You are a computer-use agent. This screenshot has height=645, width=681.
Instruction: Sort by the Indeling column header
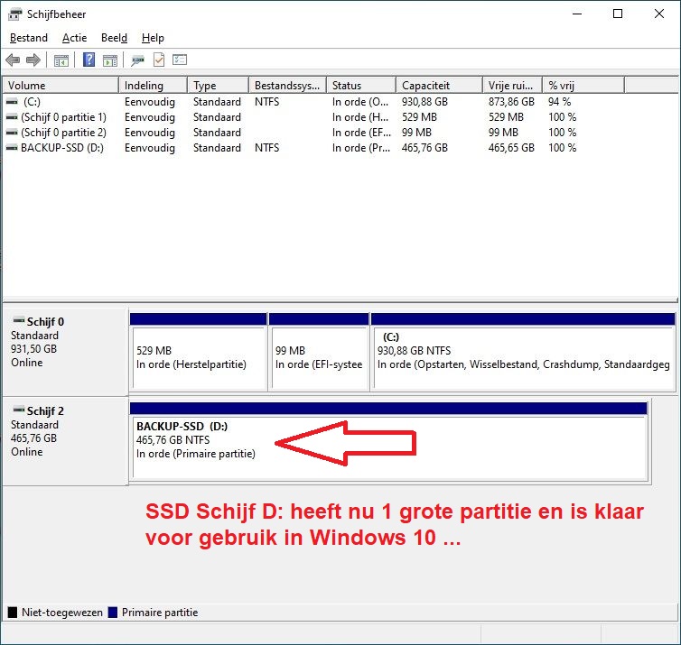(153, 85)
